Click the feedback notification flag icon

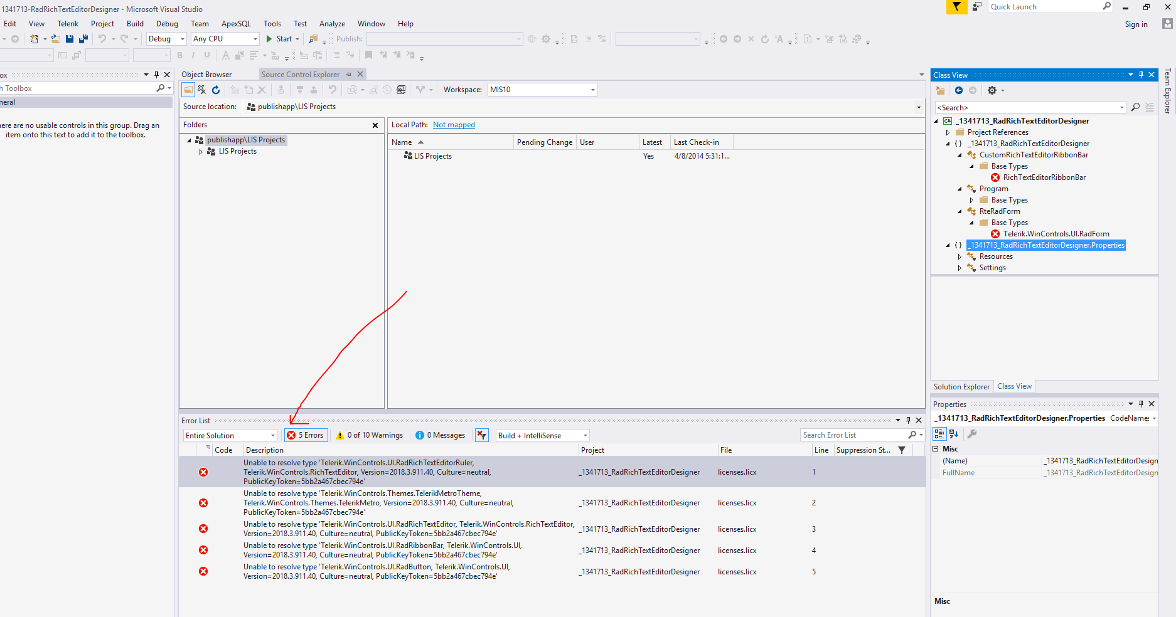pos(956,7)
